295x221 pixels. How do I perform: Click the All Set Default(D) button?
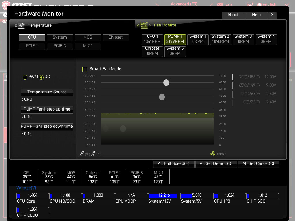(x=216, y=164)
